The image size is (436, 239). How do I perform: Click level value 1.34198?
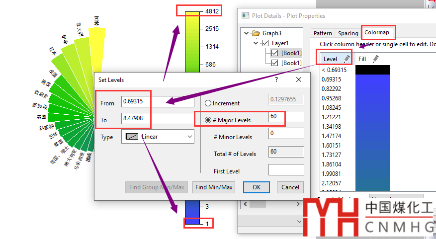click(x=331, y=126)
